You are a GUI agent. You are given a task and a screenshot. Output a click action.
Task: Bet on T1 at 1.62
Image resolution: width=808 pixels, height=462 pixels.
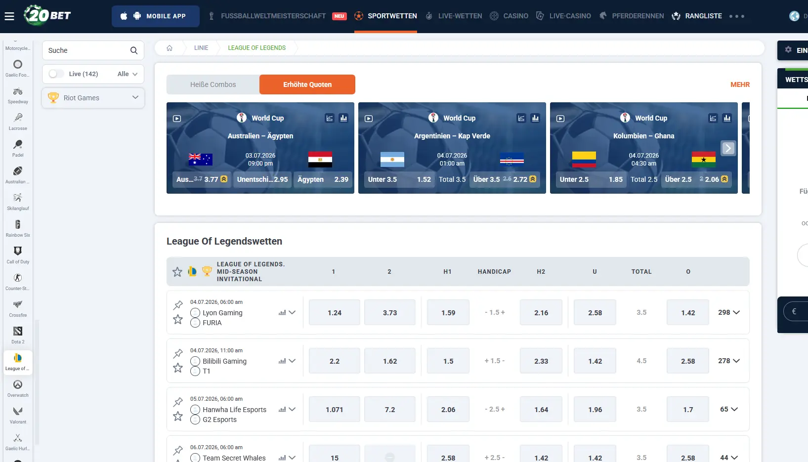point(390,361)
